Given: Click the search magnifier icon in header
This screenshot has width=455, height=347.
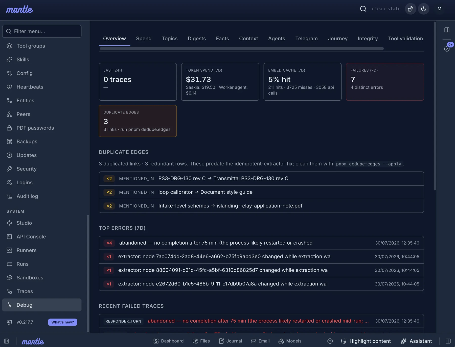Looking at the screenshot, I should point(363,9).
